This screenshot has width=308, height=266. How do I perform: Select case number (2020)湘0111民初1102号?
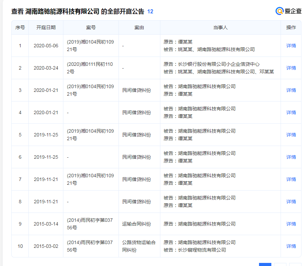(90, 68)
